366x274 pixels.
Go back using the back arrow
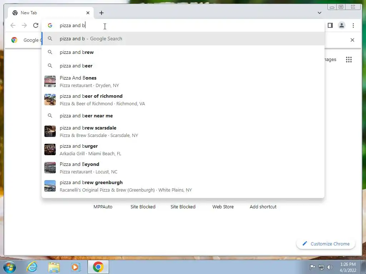click(x=13, y=25)
